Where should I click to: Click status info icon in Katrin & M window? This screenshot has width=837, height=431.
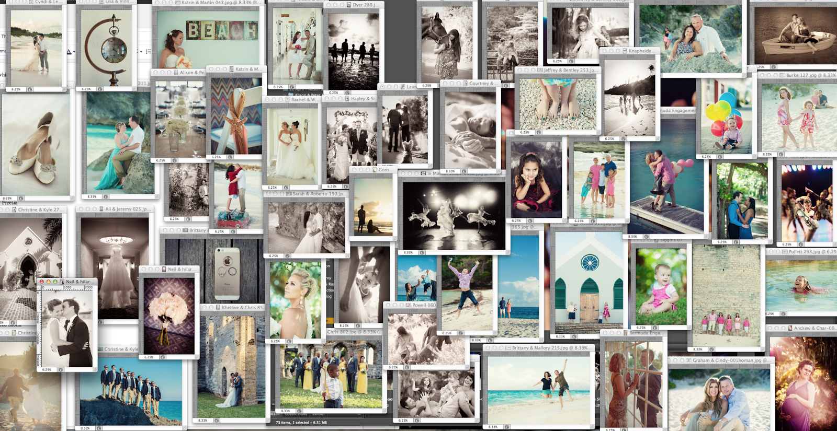pos(230,157)
